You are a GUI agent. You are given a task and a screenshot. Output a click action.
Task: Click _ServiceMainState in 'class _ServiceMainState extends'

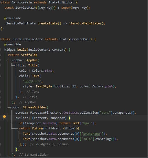tap(27, 39)
